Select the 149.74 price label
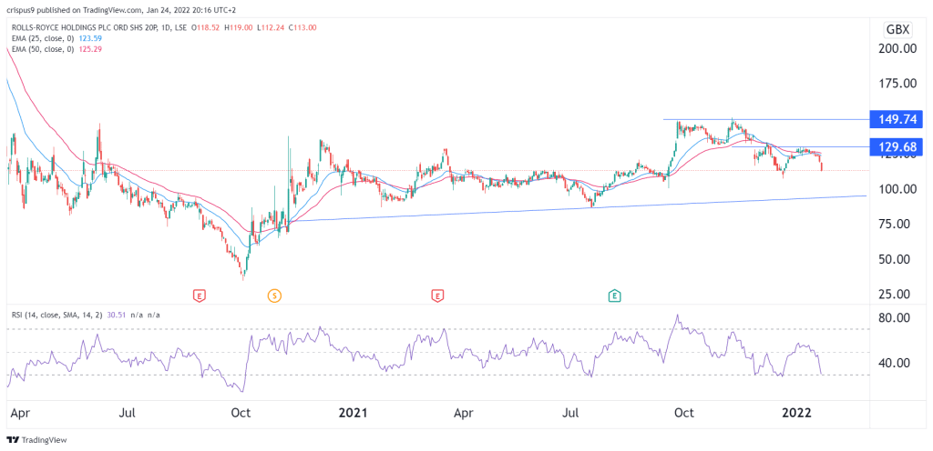This screenshot has height=451, width=933. [897, 118]
